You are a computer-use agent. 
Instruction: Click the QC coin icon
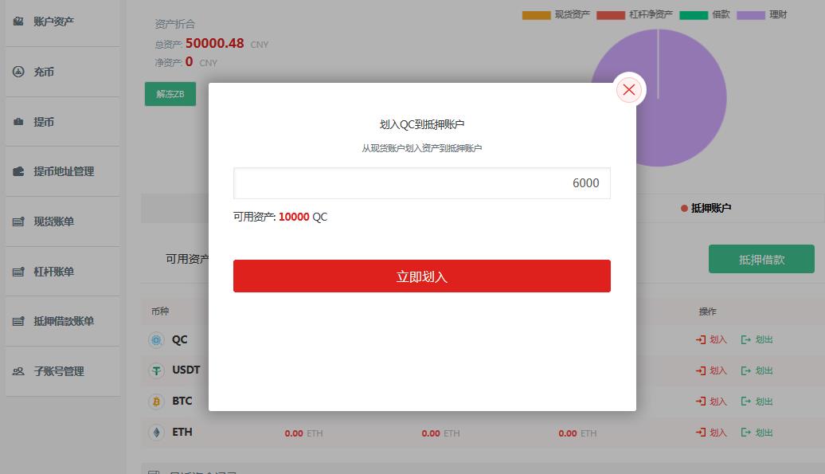(x=156, y=340)
